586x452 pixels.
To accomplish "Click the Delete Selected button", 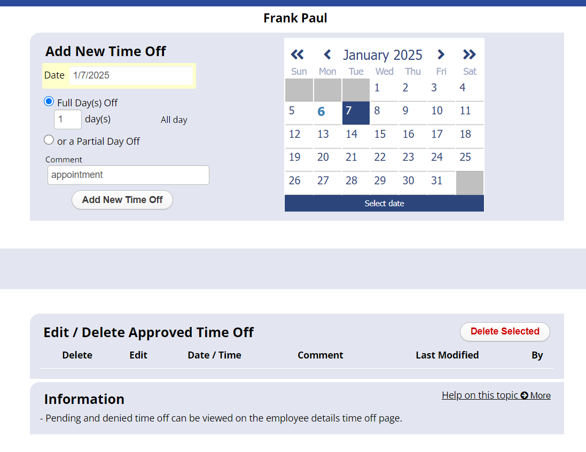I will click(x=504, y=332).
